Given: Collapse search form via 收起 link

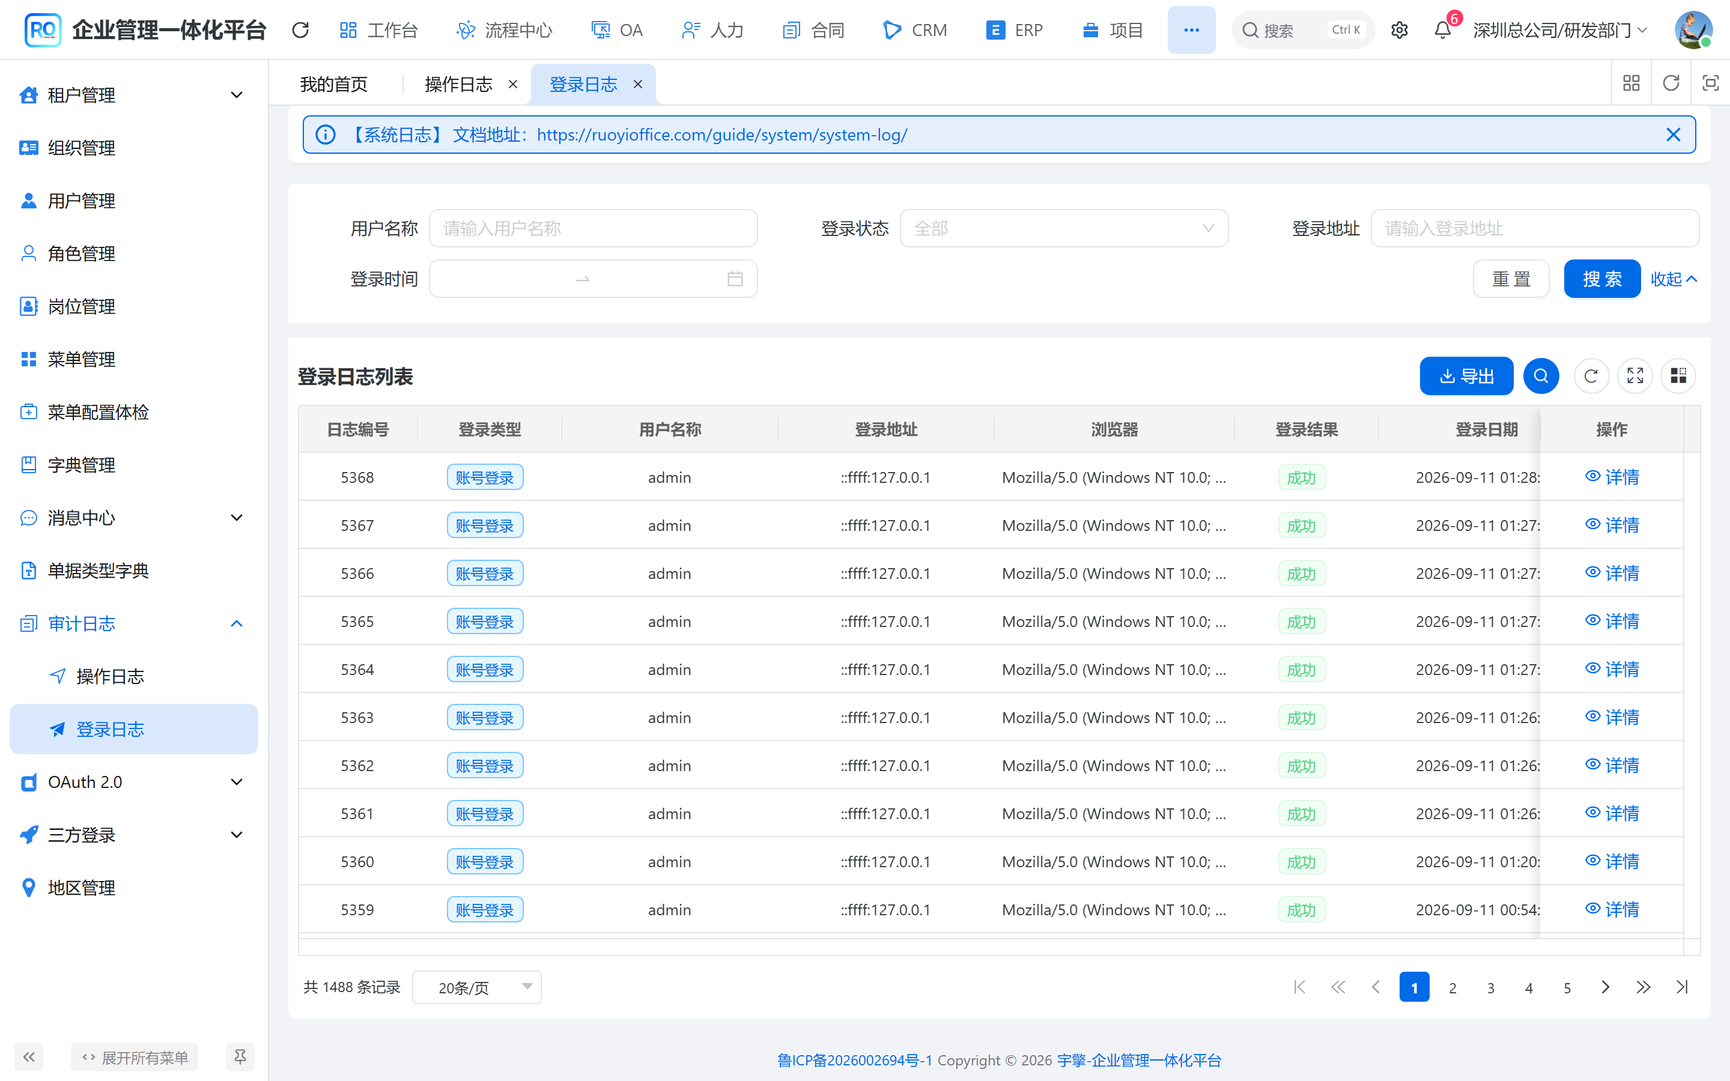Looking at the screenshot, I should point(1673,279).
